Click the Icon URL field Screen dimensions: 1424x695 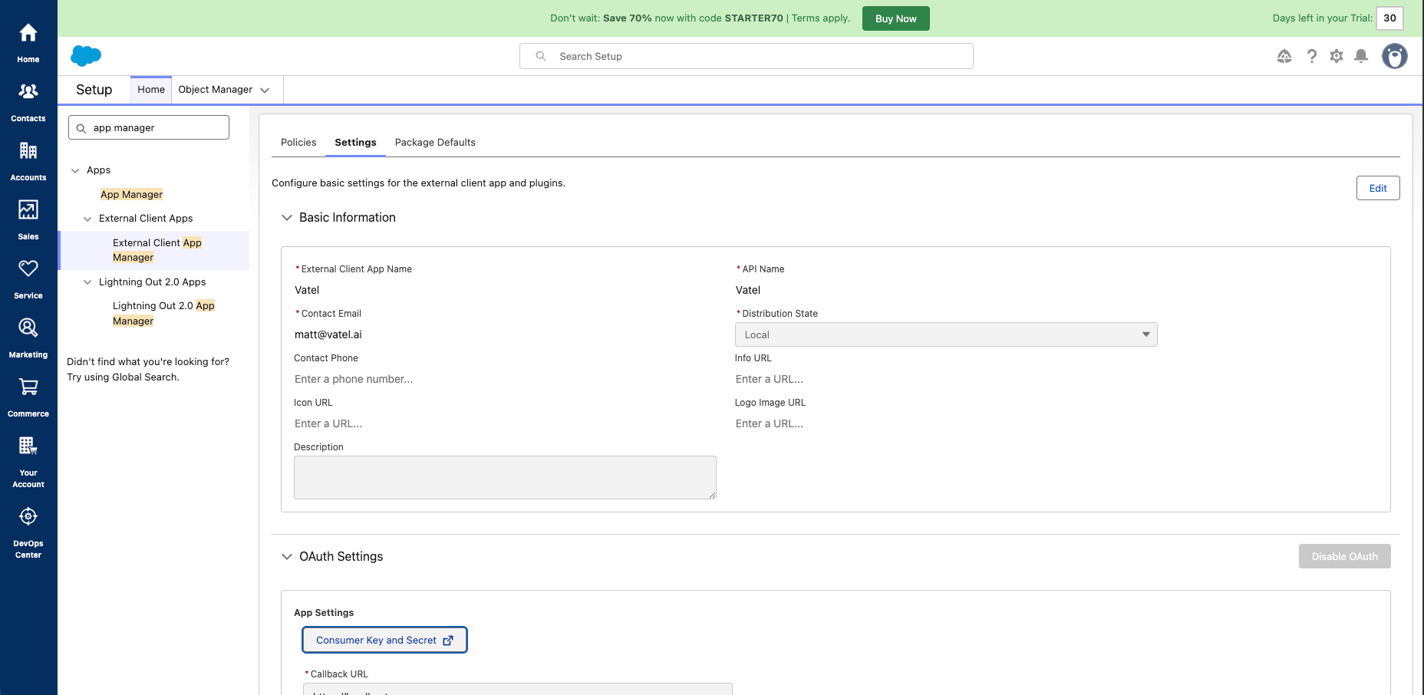click(x=505, y=423)
